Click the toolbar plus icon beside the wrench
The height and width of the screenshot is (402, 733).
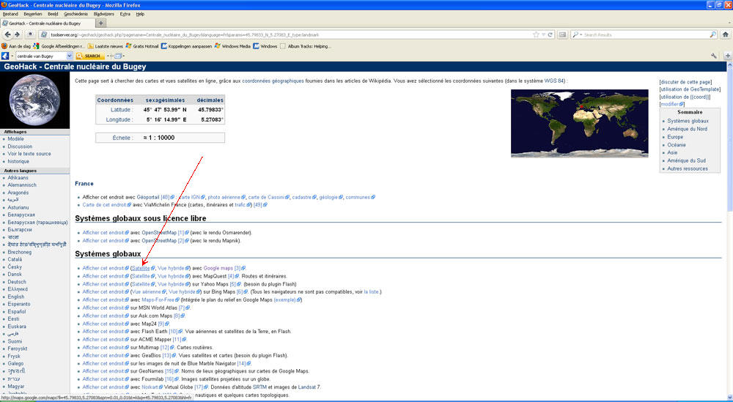click(727, 56)
